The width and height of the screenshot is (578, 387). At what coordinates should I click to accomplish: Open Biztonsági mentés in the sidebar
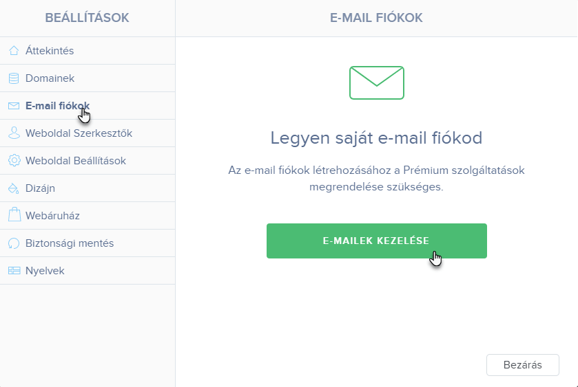(87, 243)
